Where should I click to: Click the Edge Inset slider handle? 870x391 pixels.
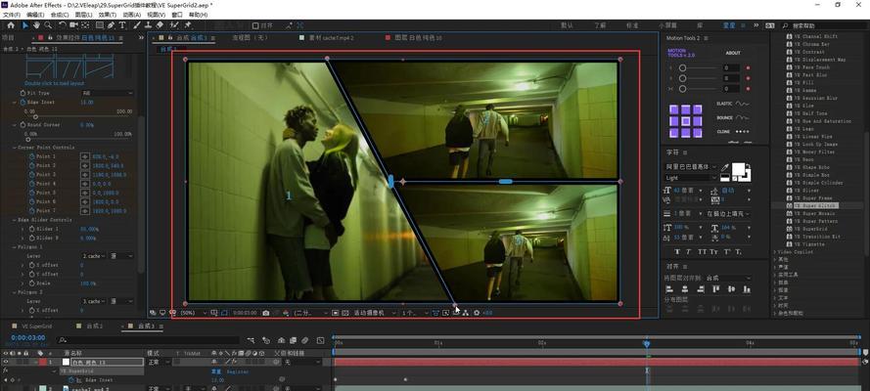point(35,117)
